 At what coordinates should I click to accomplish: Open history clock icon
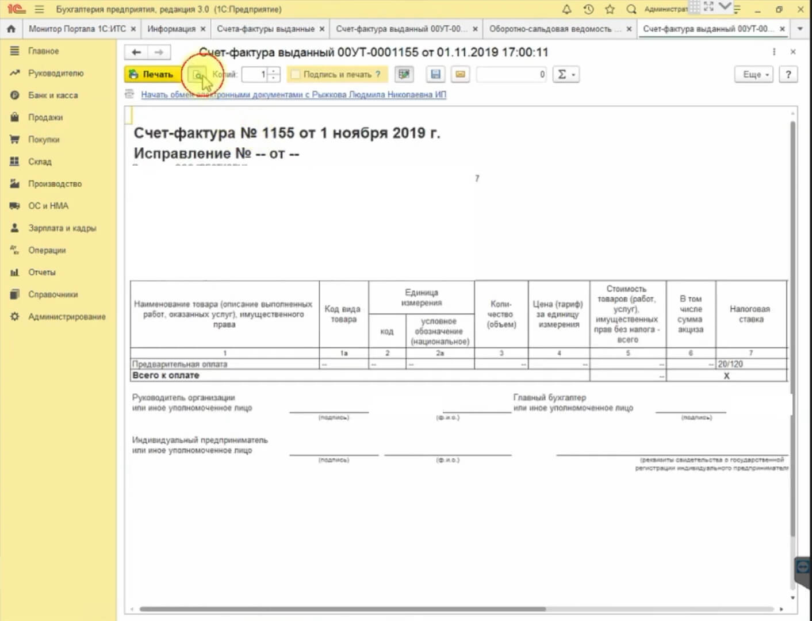(x=588, y=9)
